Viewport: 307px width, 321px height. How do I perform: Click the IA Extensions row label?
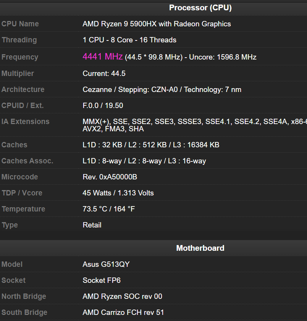25,121
